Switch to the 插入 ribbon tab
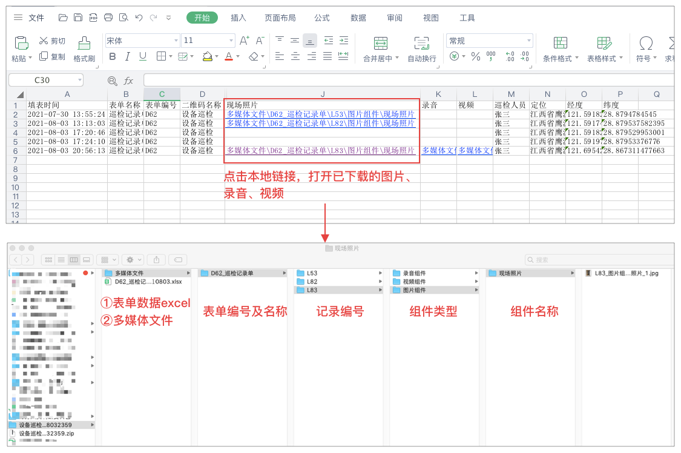 coord(237,18)
